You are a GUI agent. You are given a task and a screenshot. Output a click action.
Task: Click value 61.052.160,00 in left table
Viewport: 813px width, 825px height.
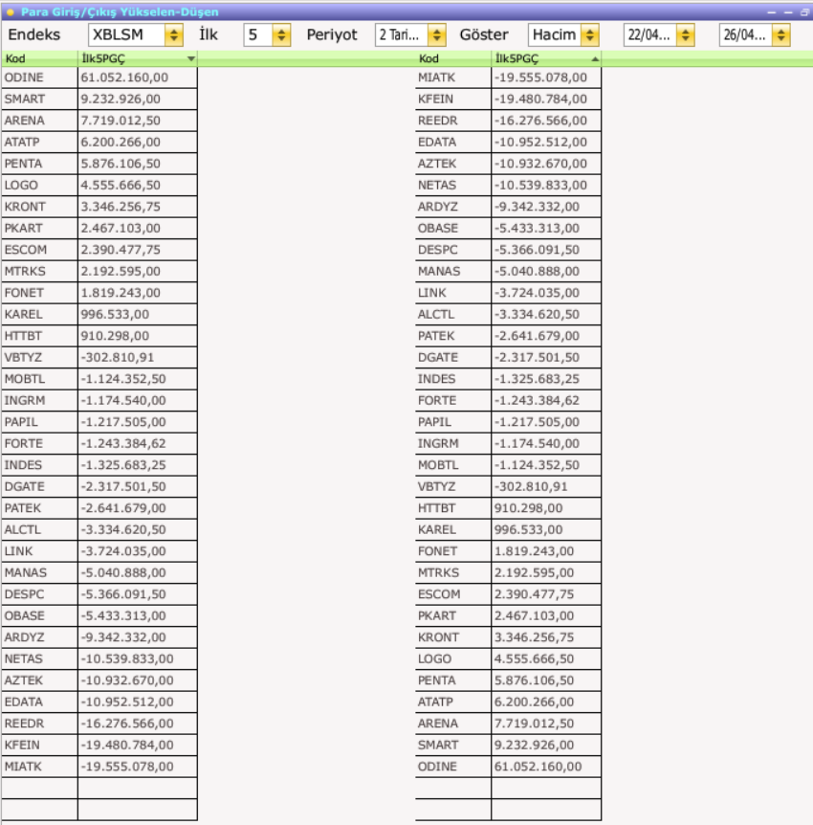coord(124,78)
